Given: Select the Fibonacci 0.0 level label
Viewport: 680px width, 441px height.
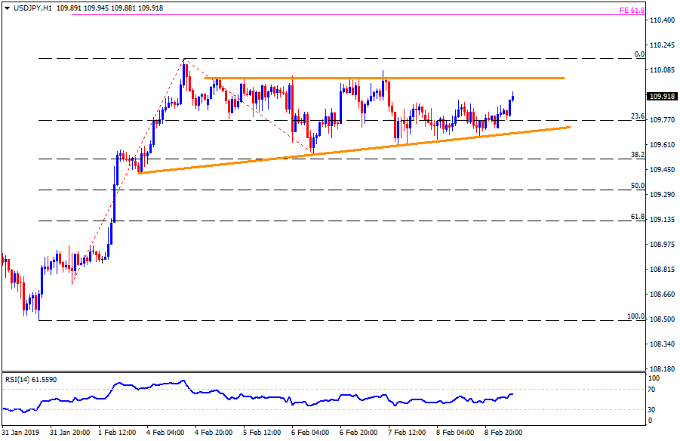Looking at the screenshot, I should (x=639, y=54).
